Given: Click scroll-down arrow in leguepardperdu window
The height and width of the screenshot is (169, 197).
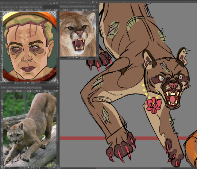Looking at the screenshot, I should pyautogui.click(x=57, y=165).
